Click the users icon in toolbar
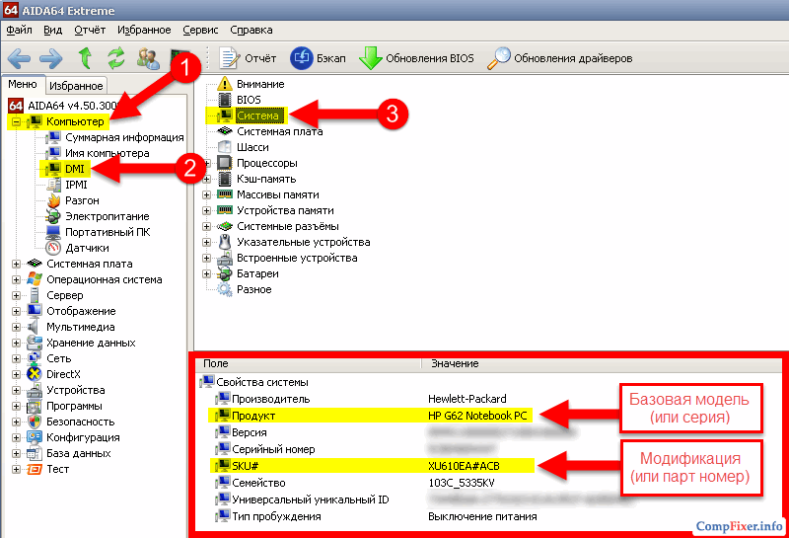 pos(148,59)
